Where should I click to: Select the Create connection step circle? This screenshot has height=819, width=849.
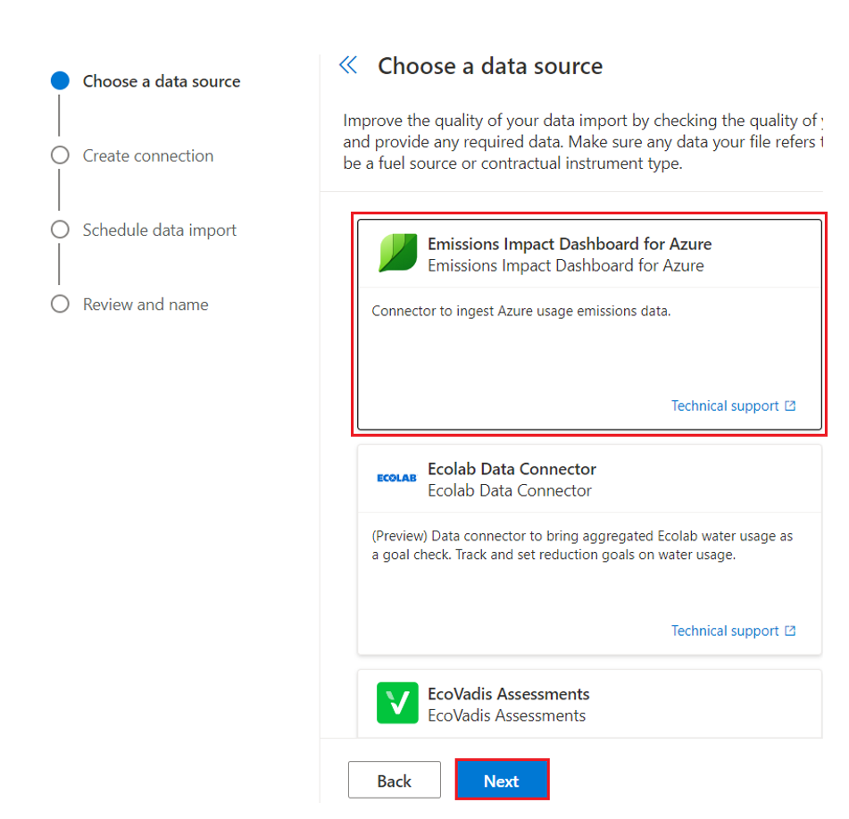click(x=60, y=155)
